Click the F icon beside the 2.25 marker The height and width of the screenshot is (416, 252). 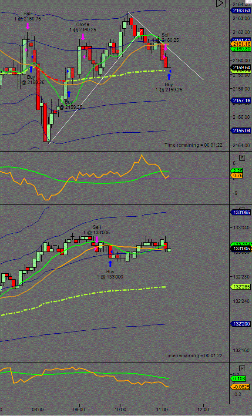pyautogui.click(x=242, y=158)
